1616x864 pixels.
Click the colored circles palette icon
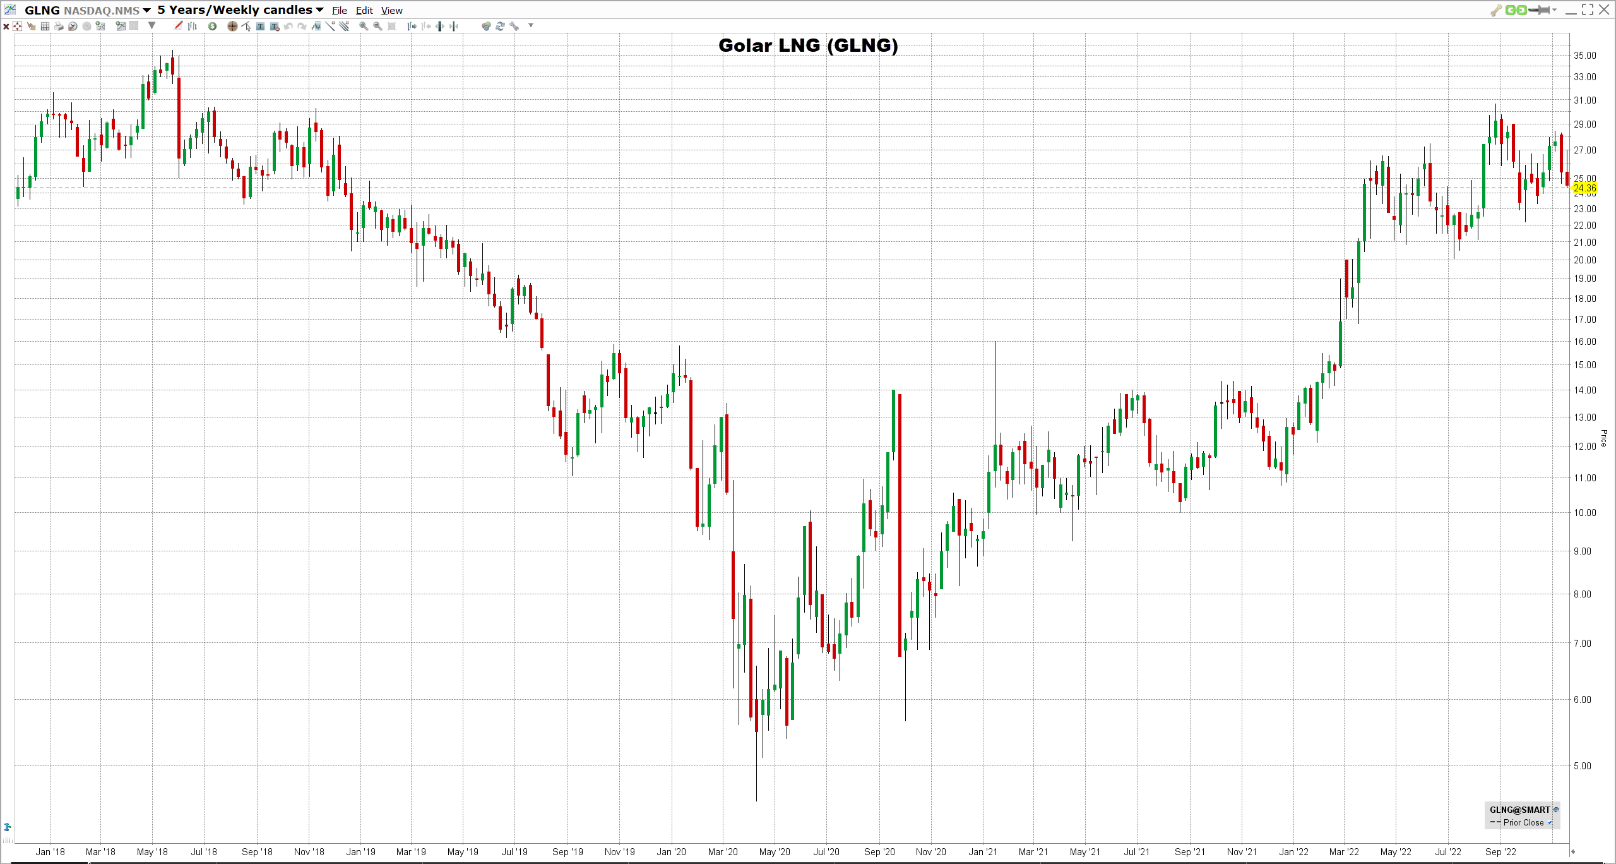486,26
